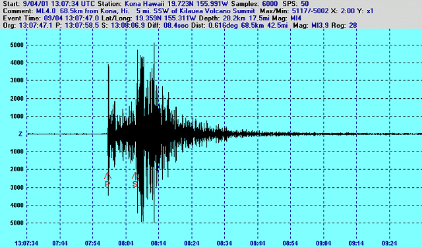Click the upper 5000 amplitude label
The image size is (422, 247).
point(16,45)
